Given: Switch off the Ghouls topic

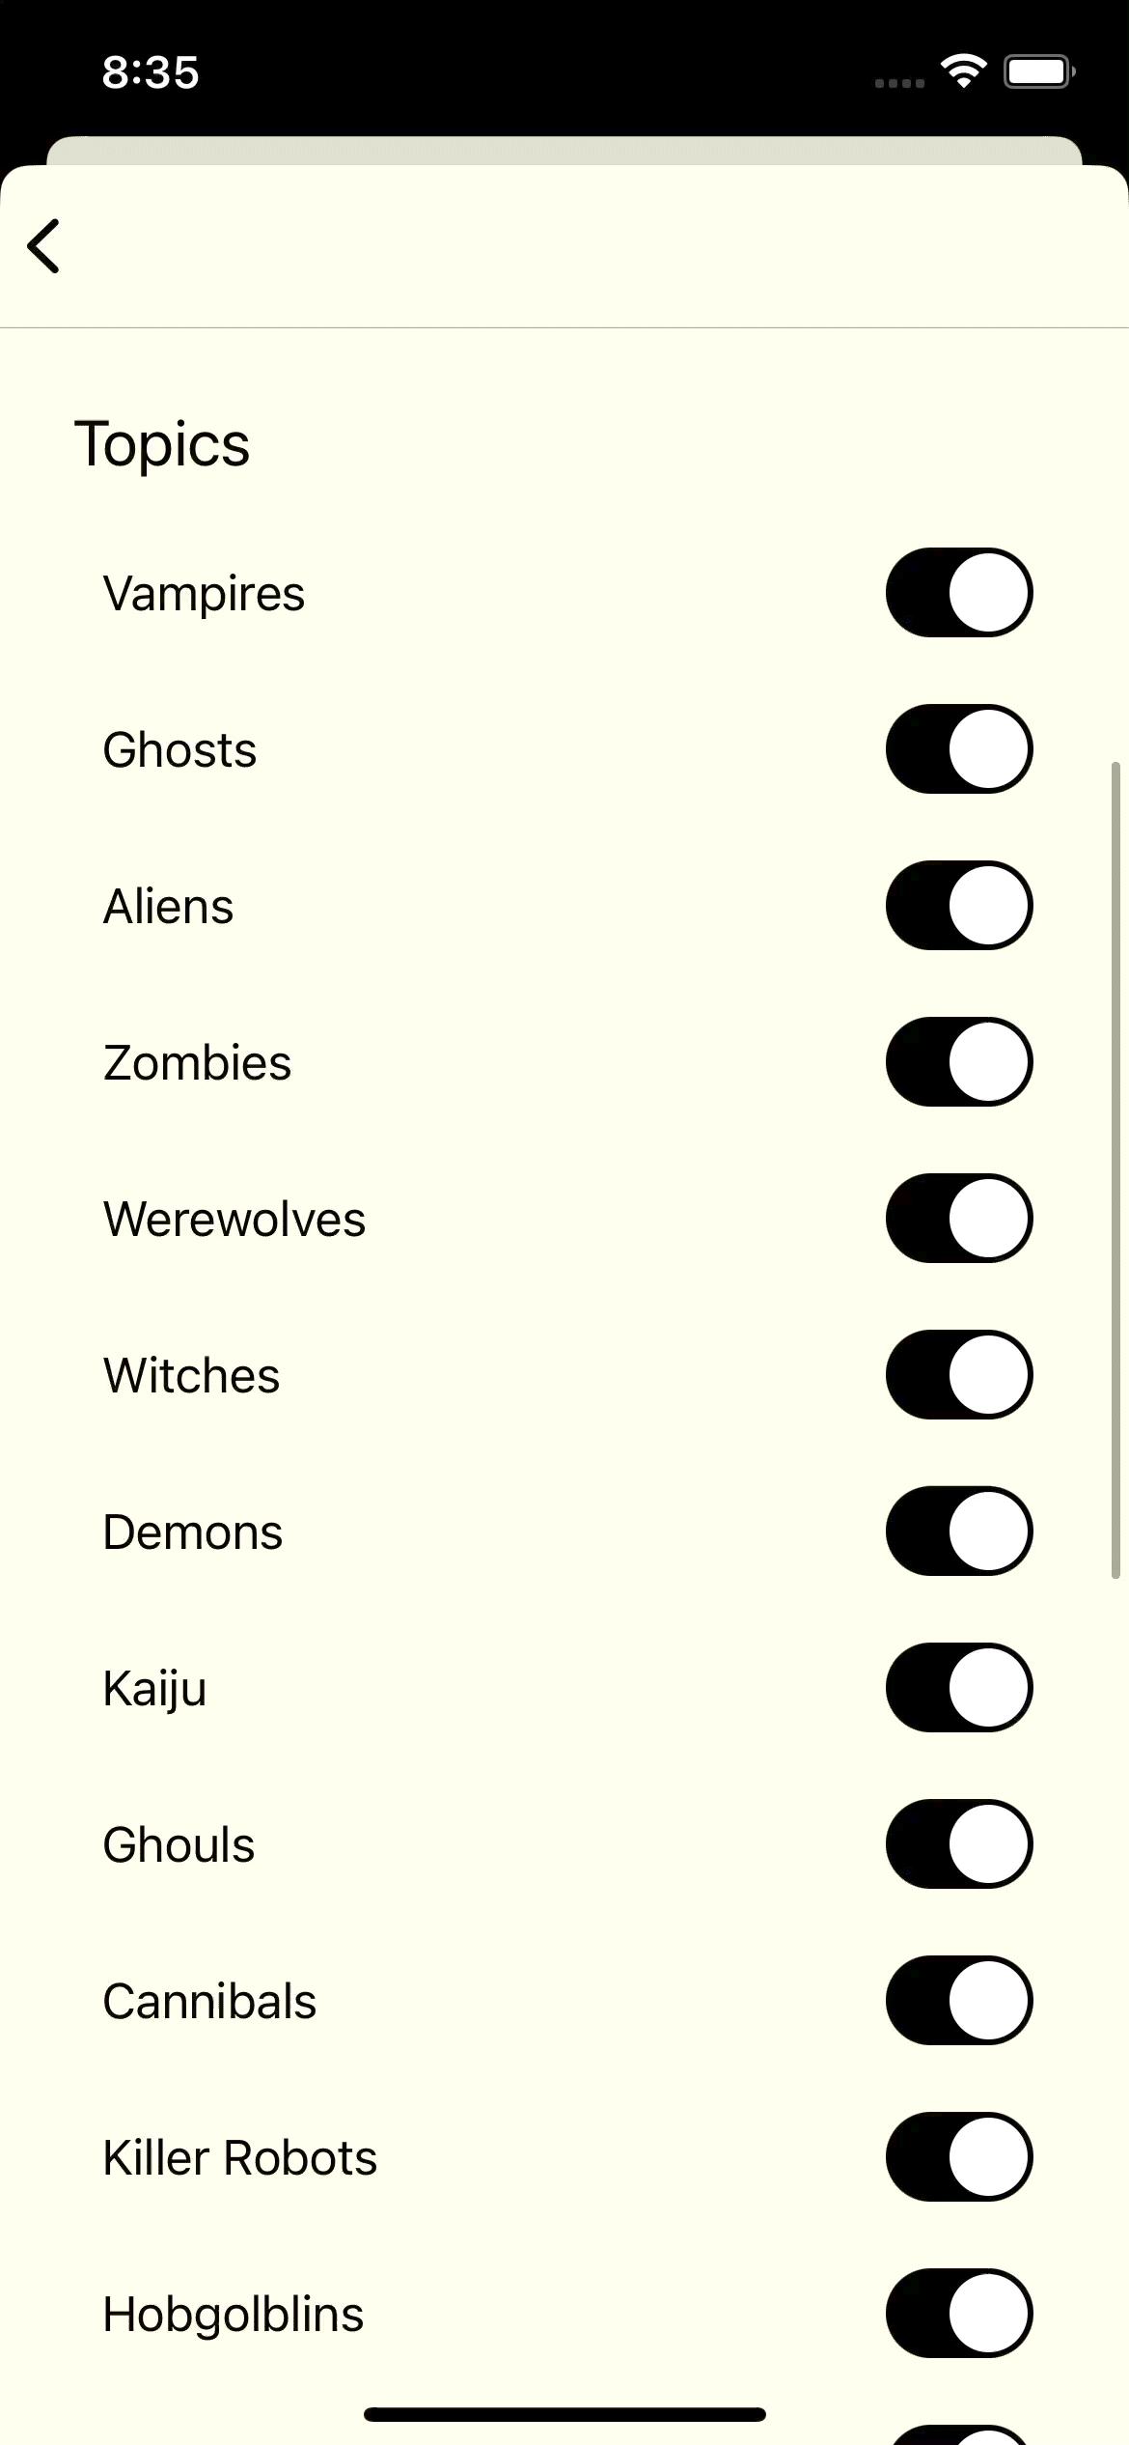Looking at the screenshot, I should 959,1844.
